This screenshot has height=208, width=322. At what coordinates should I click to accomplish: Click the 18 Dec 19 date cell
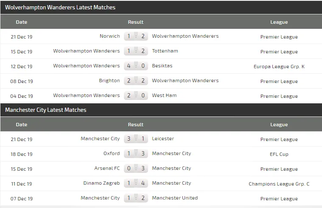point(22,154)
